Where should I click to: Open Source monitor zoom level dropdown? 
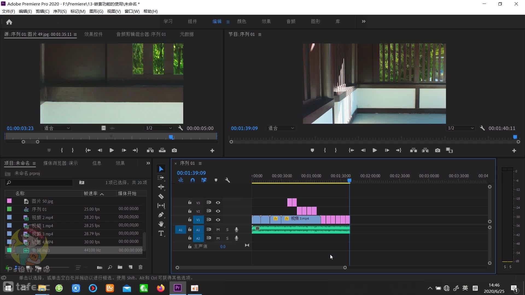57,128
